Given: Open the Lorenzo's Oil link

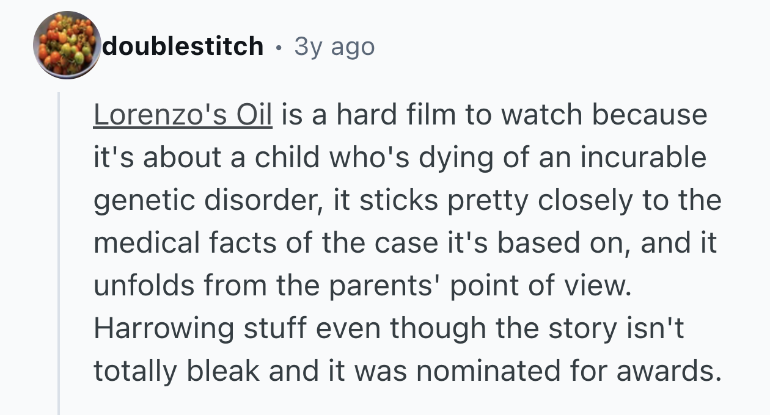Looking at the screenshot, I should coord(183,115).
